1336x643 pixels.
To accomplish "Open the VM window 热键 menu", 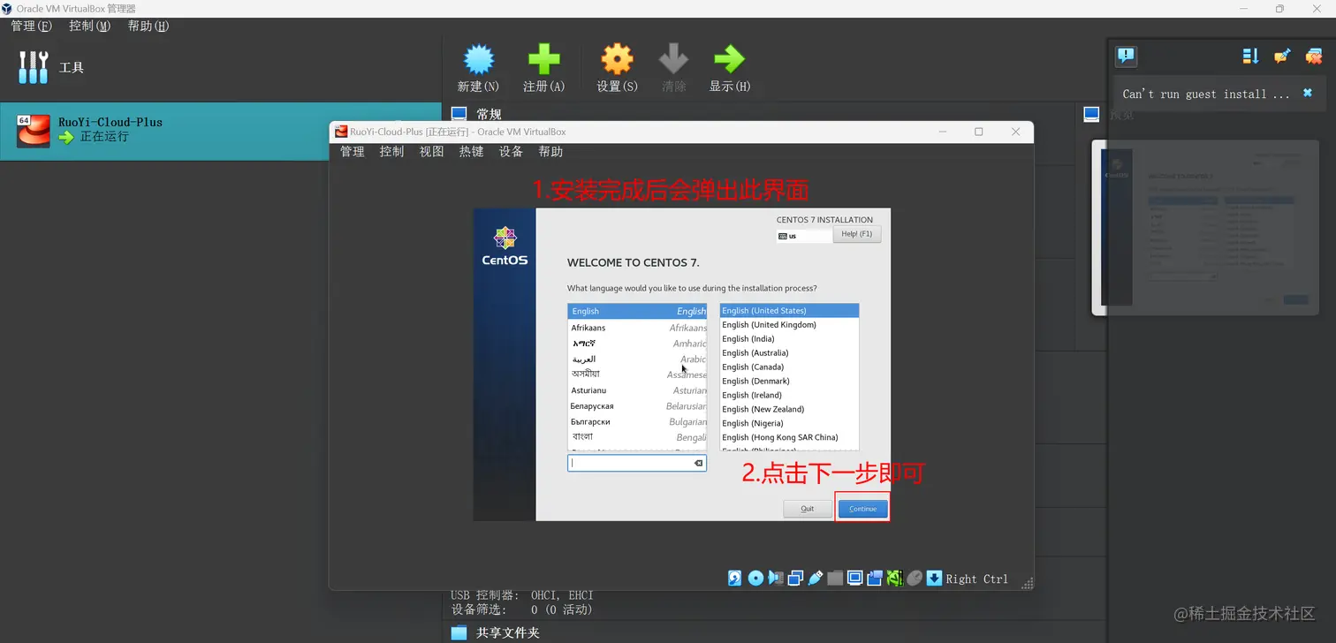I will [x=471, y=152].
